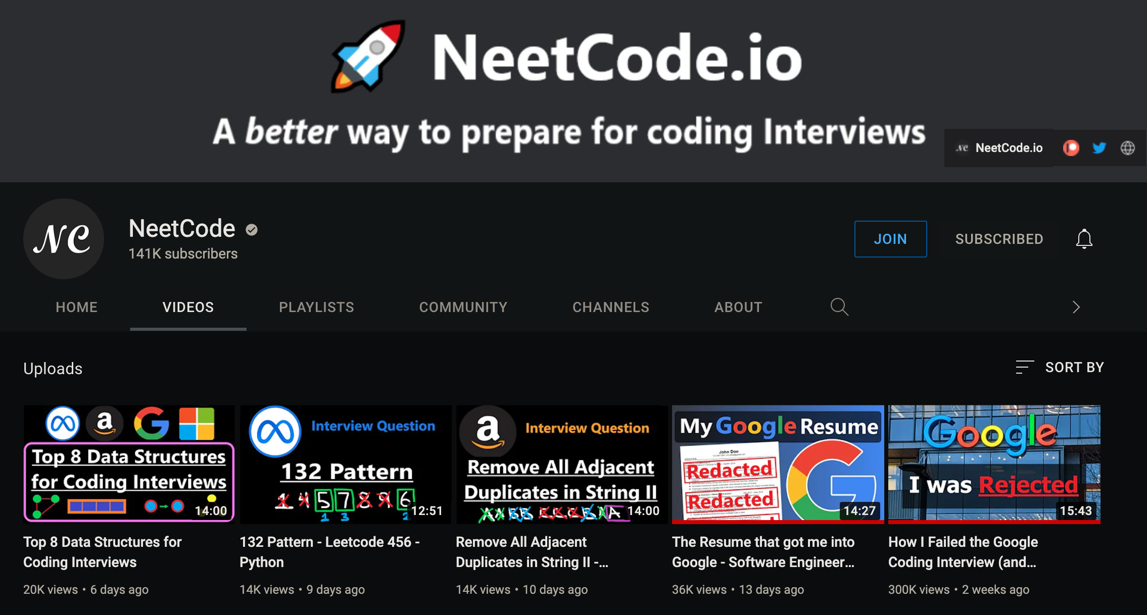Image resolution: width=1147 pixels, height=615 pixels.
Task: Click the verified checkmark badge next to NeetCode
Action: [x=252, y=230]
